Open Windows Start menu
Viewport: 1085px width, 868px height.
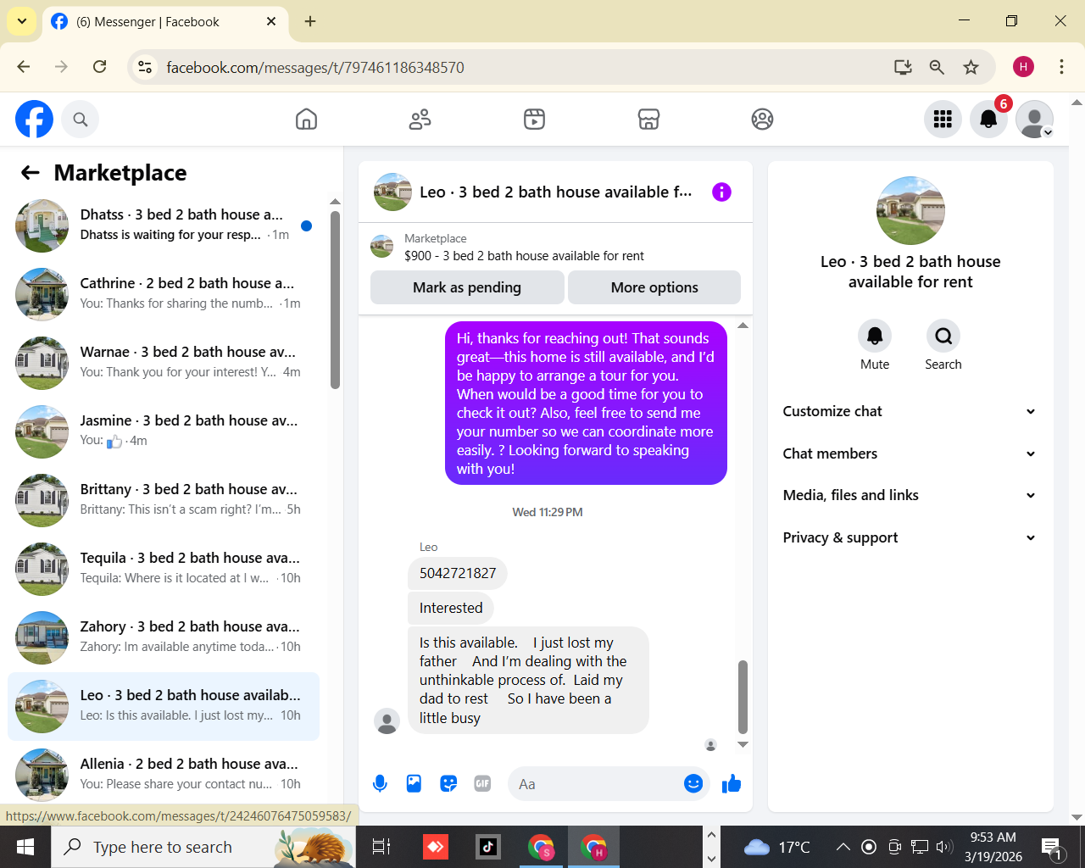click(x=25, y=847)
